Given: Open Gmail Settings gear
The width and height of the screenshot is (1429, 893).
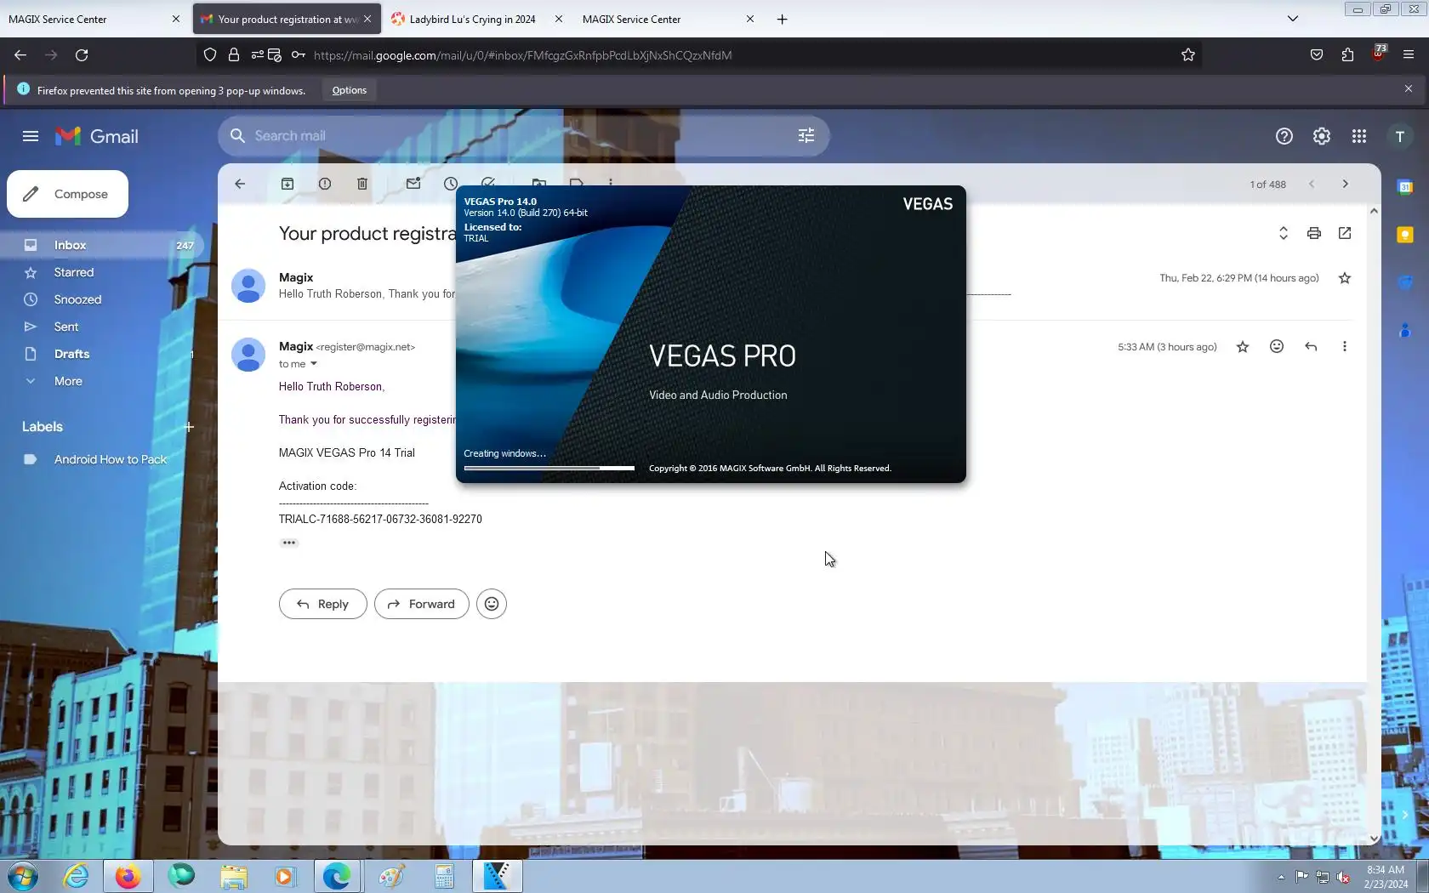Looking at the screenshot, I should pos(1322,136).
